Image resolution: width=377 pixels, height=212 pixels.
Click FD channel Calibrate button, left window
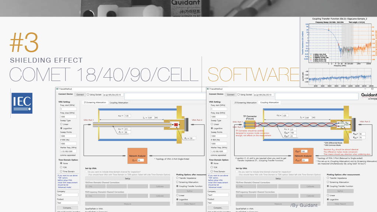[x=160, y=196]
